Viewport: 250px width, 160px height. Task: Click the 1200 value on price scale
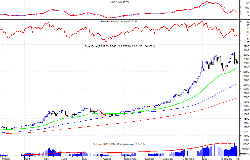pyautogui.click(x=246, y=132)
